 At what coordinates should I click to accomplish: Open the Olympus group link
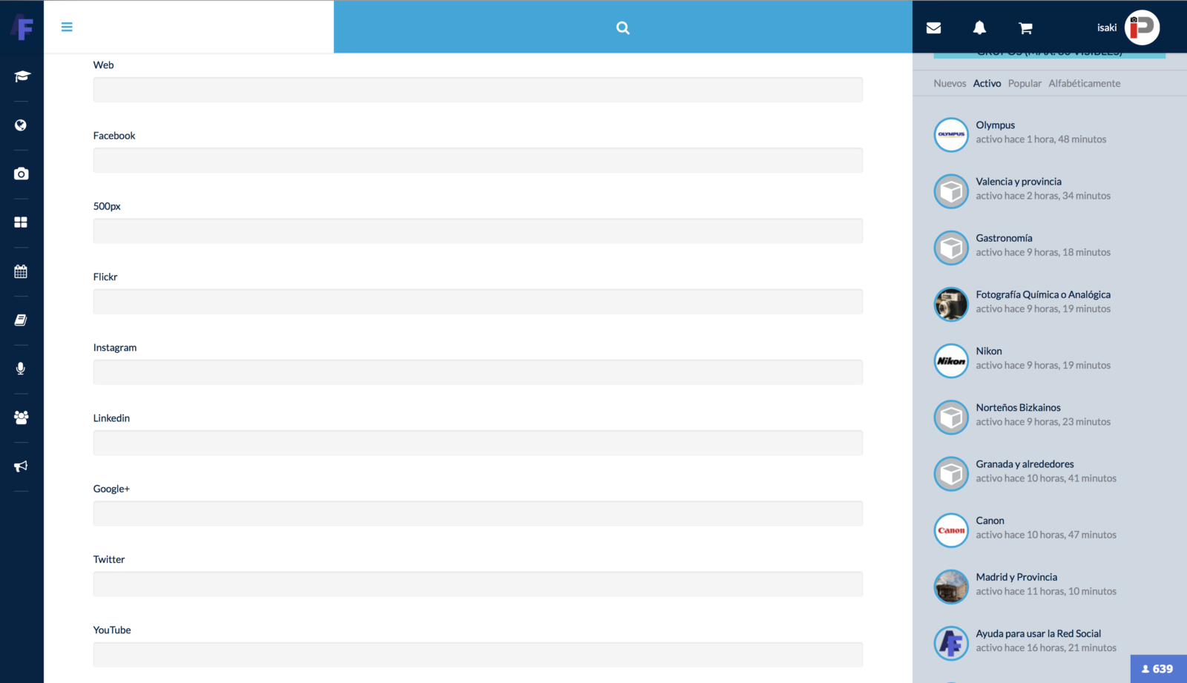(995, 125)
